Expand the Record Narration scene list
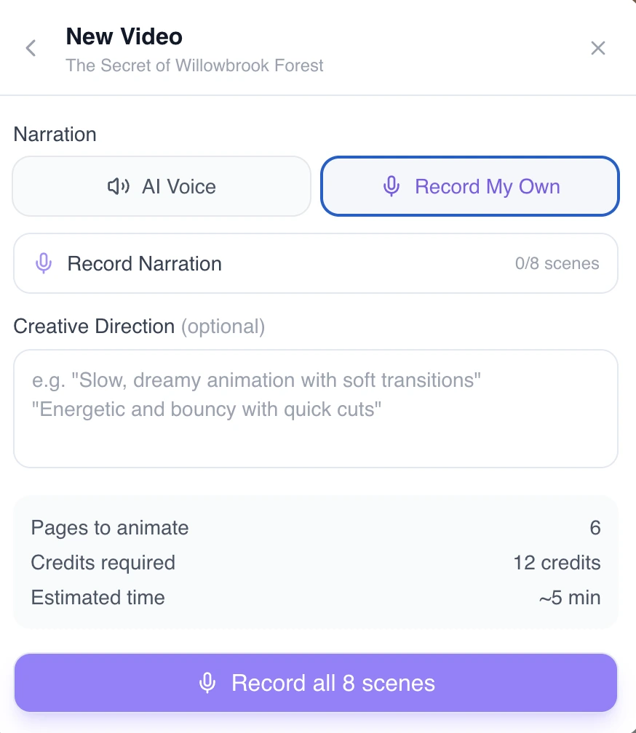The height and width of the screenshot is (733, 636). click(315, 263)
